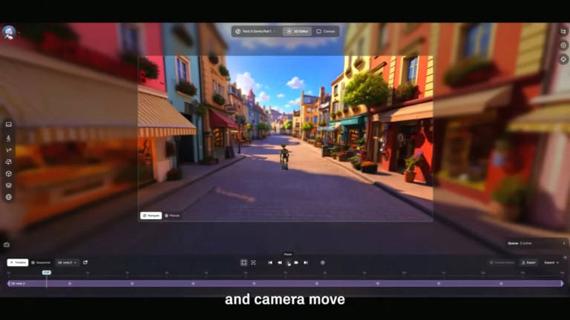Click the crop icon at top right

coord(563,32)
